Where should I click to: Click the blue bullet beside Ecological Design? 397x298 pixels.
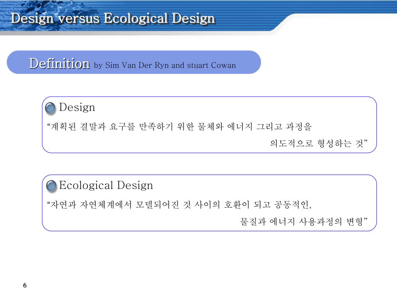click(x=52, y=186)
